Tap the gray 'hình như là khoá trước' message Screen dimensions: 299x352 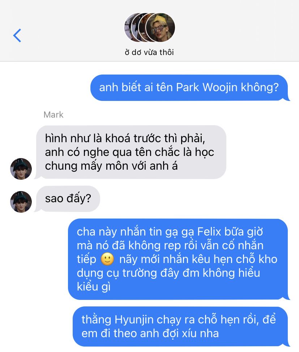130,152
